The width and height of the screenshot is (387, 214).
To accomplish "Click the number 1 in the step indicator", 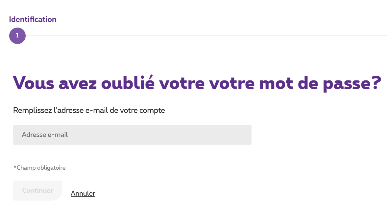I will pyautogui.click(x=17, y=36).
